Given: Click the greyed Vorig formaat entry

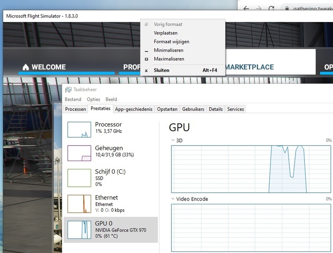Looking at the screenshot, I should coord(183,24).
